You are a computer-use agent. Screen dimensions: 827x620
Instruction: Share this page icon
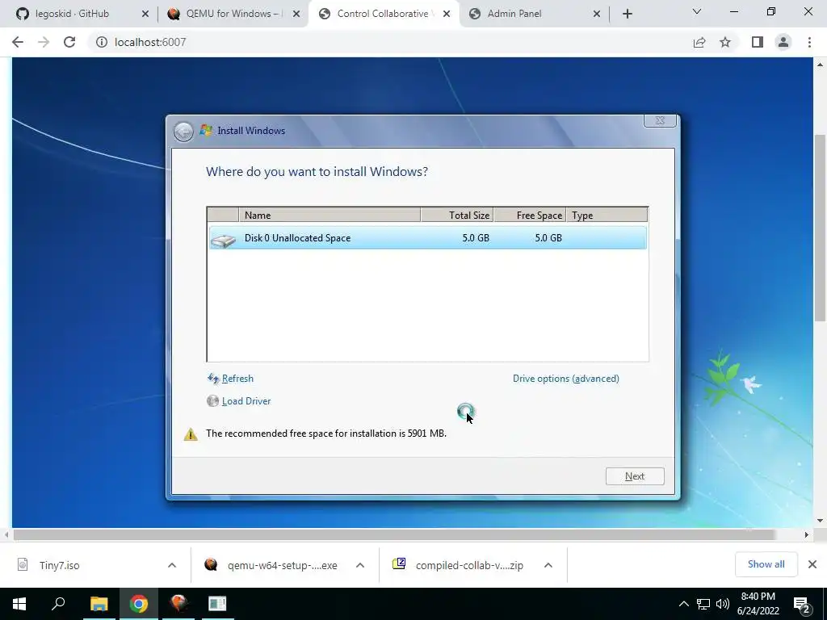tap(699, 42)
